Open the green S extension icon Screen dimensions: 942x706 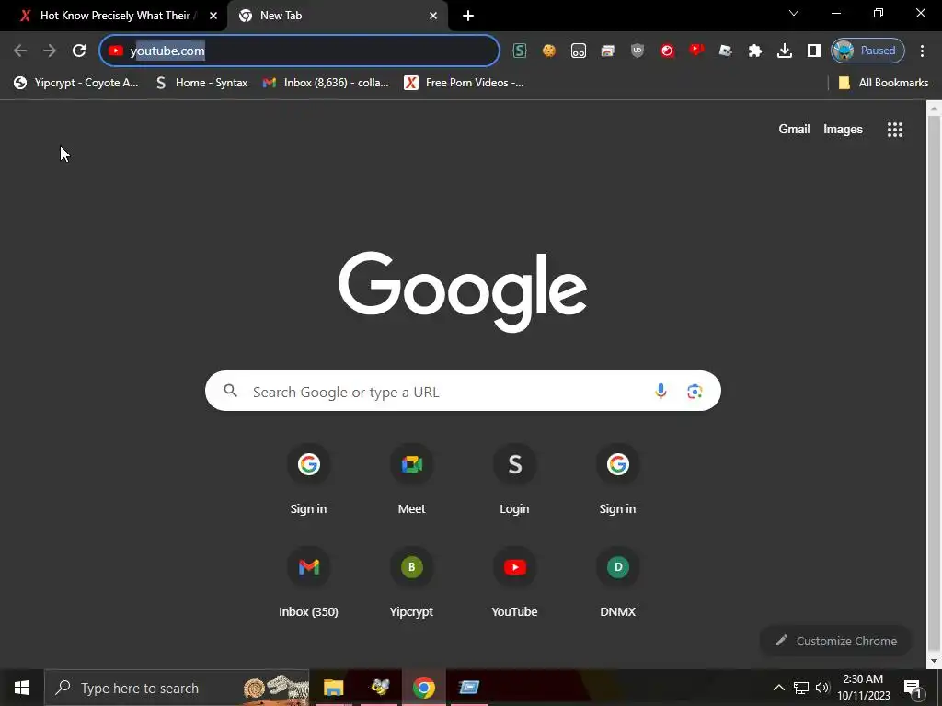click(520, 51)
